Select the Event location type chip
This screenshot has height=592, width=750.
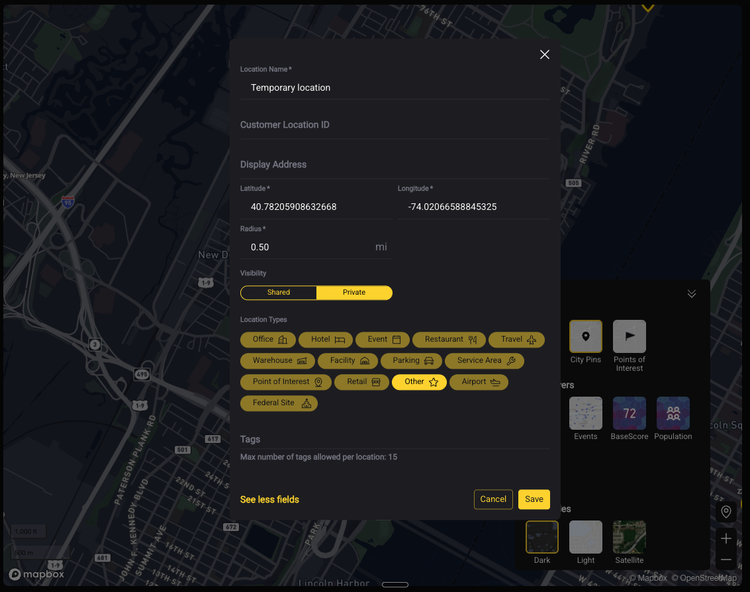click(383, 339)
